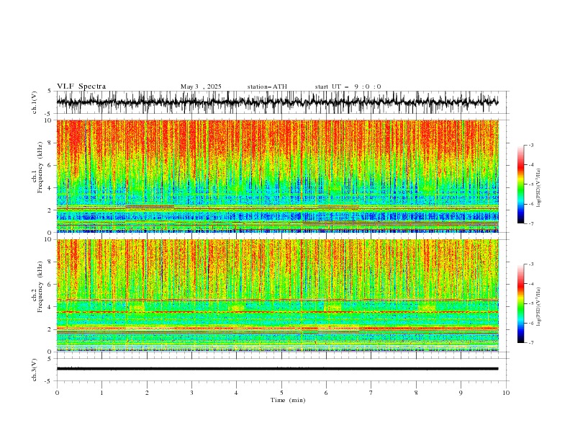This screenshot has width=570, height=441.
Task: Click time axis tick label "5"
Action: [281, 393]
